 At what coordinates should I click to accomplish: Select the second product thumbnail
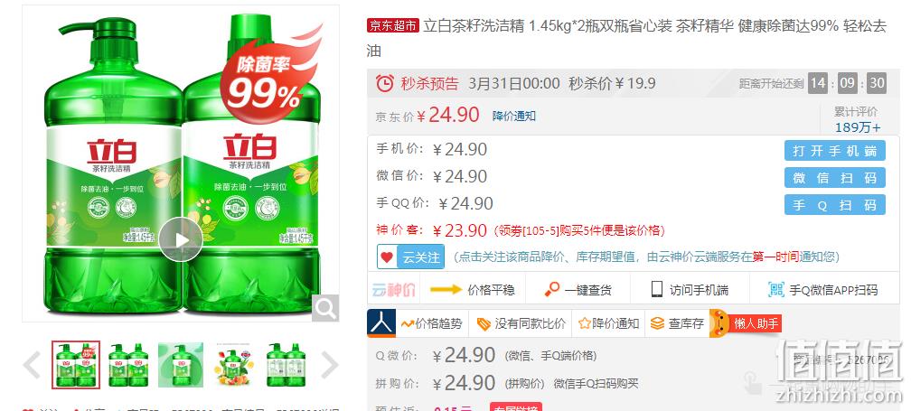[x=127, y=365]
